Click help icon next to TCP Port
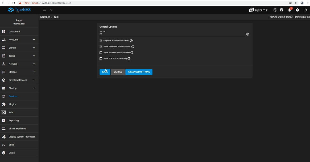 click(x=247, y=35)
